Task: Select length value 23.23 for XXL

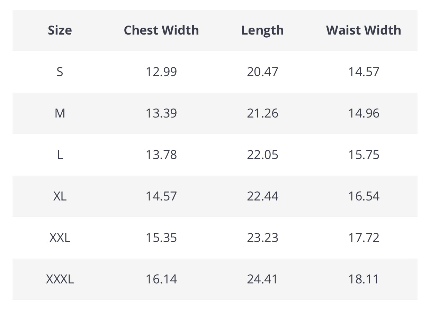Action: point(262,238)
